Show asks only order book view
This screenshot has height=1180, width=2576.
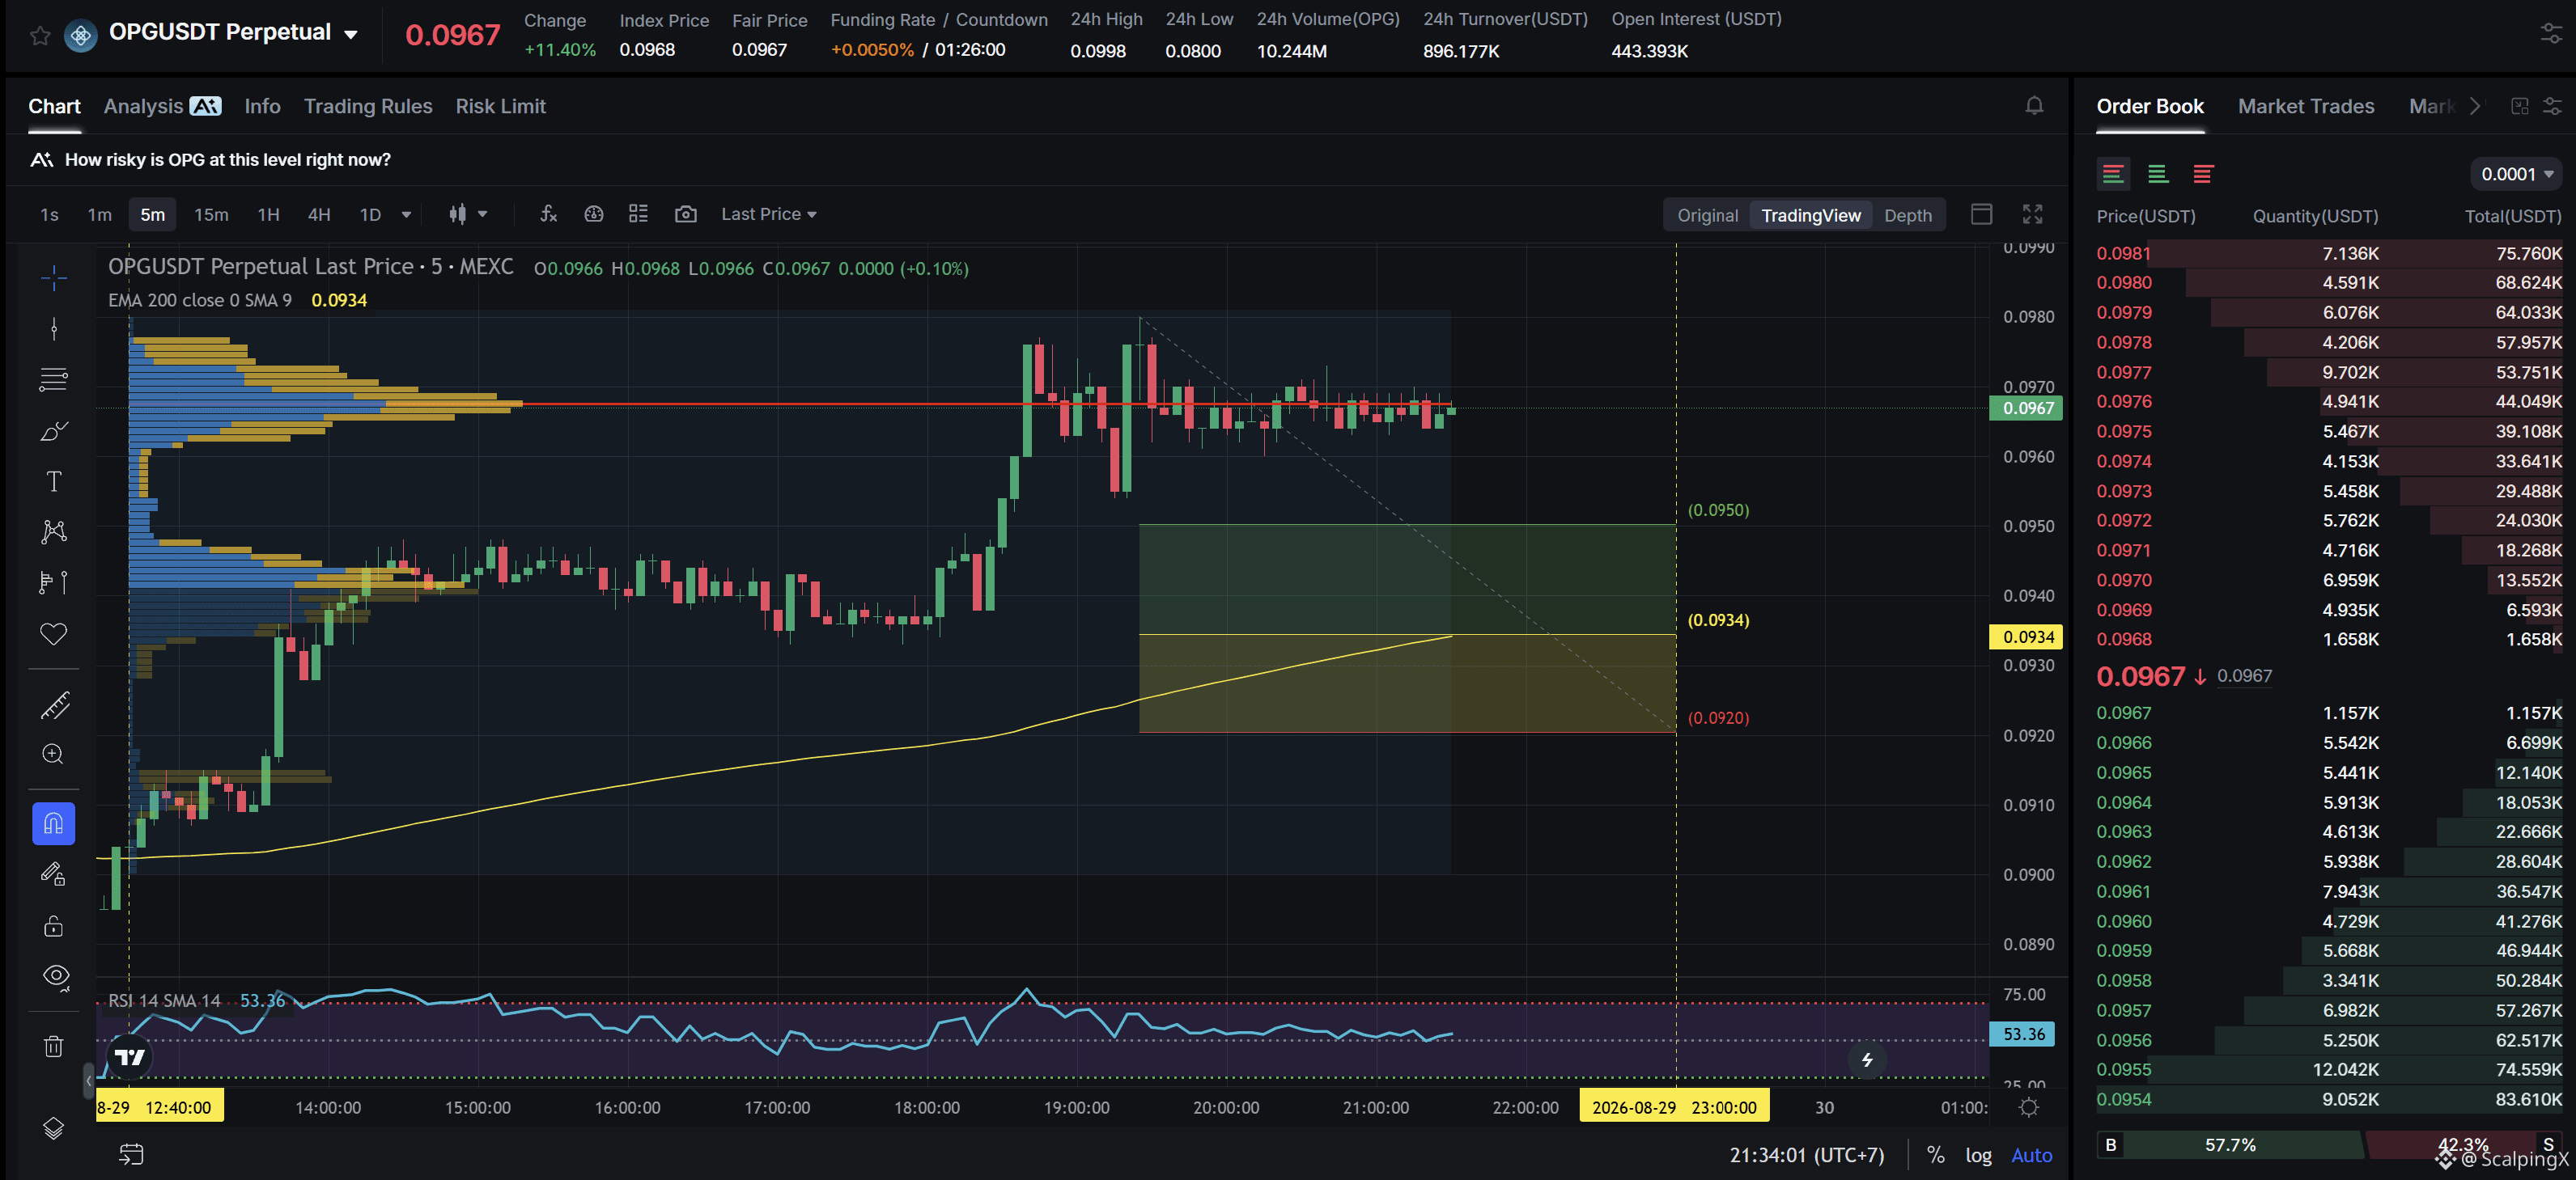click(x=2202, y=174)
